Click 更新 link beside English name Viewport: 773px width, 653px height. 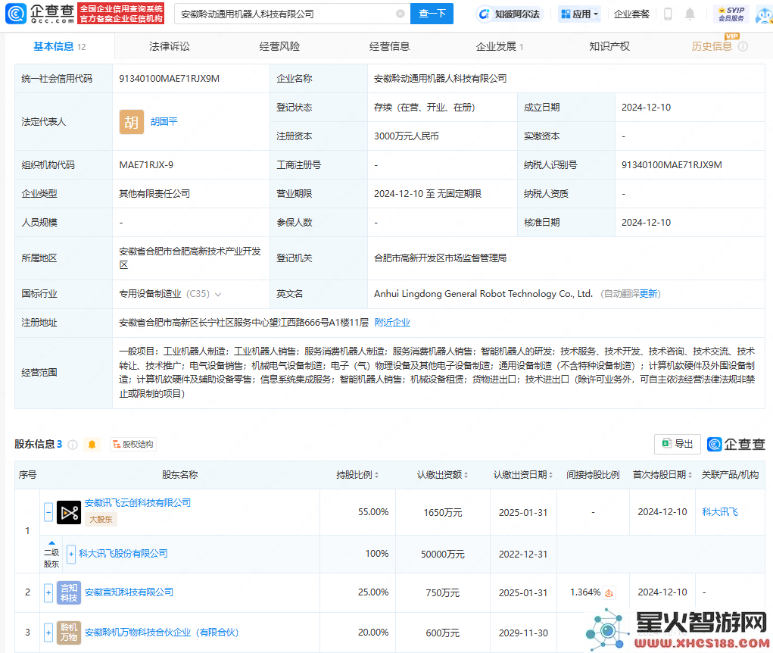pyautogui.click(x=648, y=294)
